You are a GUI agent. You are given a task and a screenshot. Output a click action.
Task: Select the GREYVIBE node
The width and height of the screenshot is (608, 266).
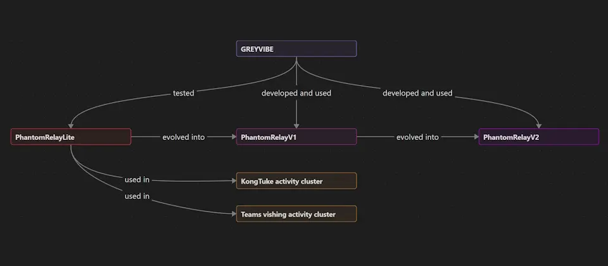point(296,49)
